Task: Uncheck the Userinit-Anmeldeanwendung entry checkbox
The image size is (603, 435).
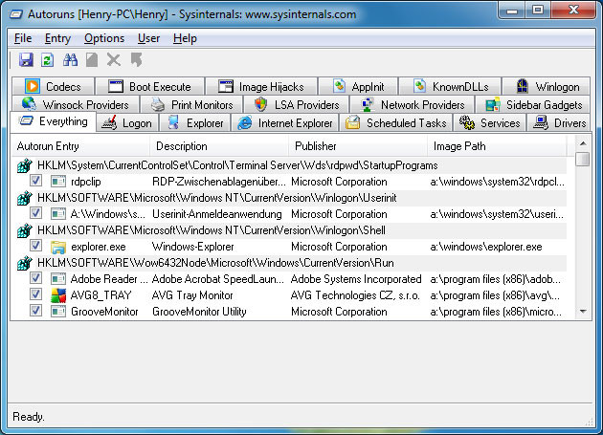Action: (x=35, y=212)
